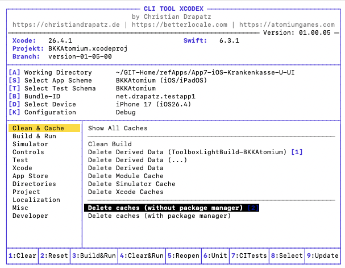This screenshot has height=268, width=345.
Task: Choose Delete Xcode Caches
Action: point(126,192)
